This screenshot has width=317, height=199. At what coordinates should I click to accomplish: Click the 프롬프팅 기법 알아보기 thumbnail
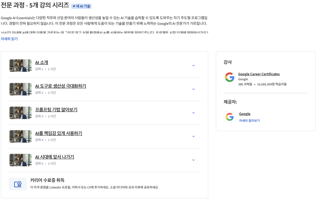20,113
